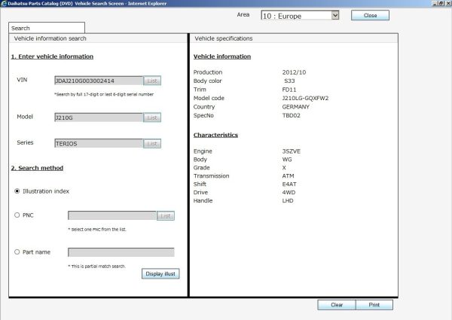Viewport: 452px width, 320px height.
Task: Click the SpecNo value TBD02
Action: coord(291,115)
